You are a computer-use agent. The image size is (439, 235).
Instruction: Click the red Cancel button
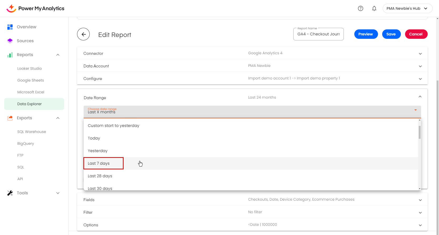[x=416, y=34]
